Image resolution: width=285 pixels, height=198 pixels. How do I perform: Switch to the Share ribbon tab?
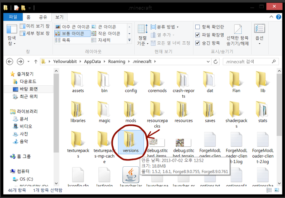(x=43, y=17)
